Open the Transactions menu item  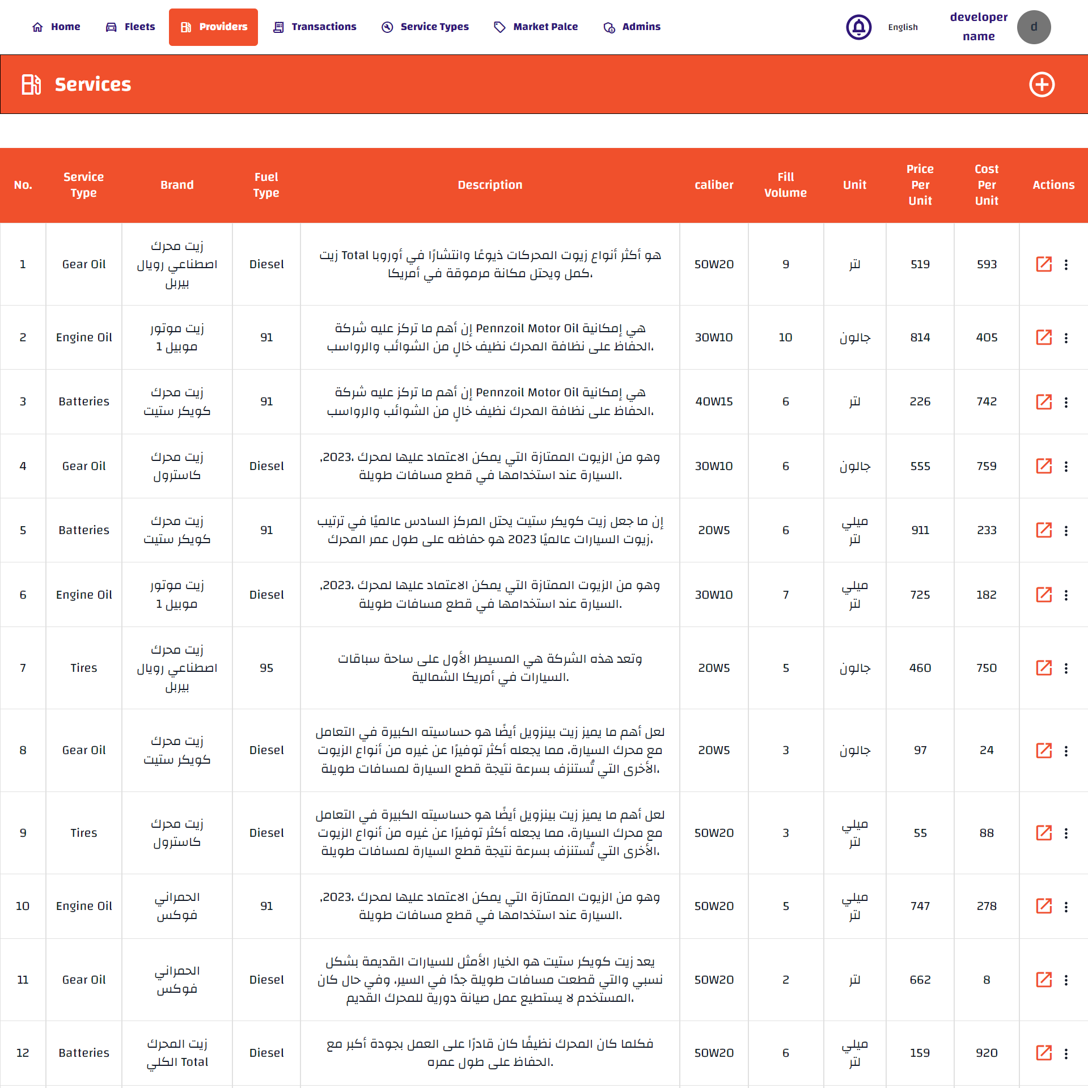(x=315, y=27)
